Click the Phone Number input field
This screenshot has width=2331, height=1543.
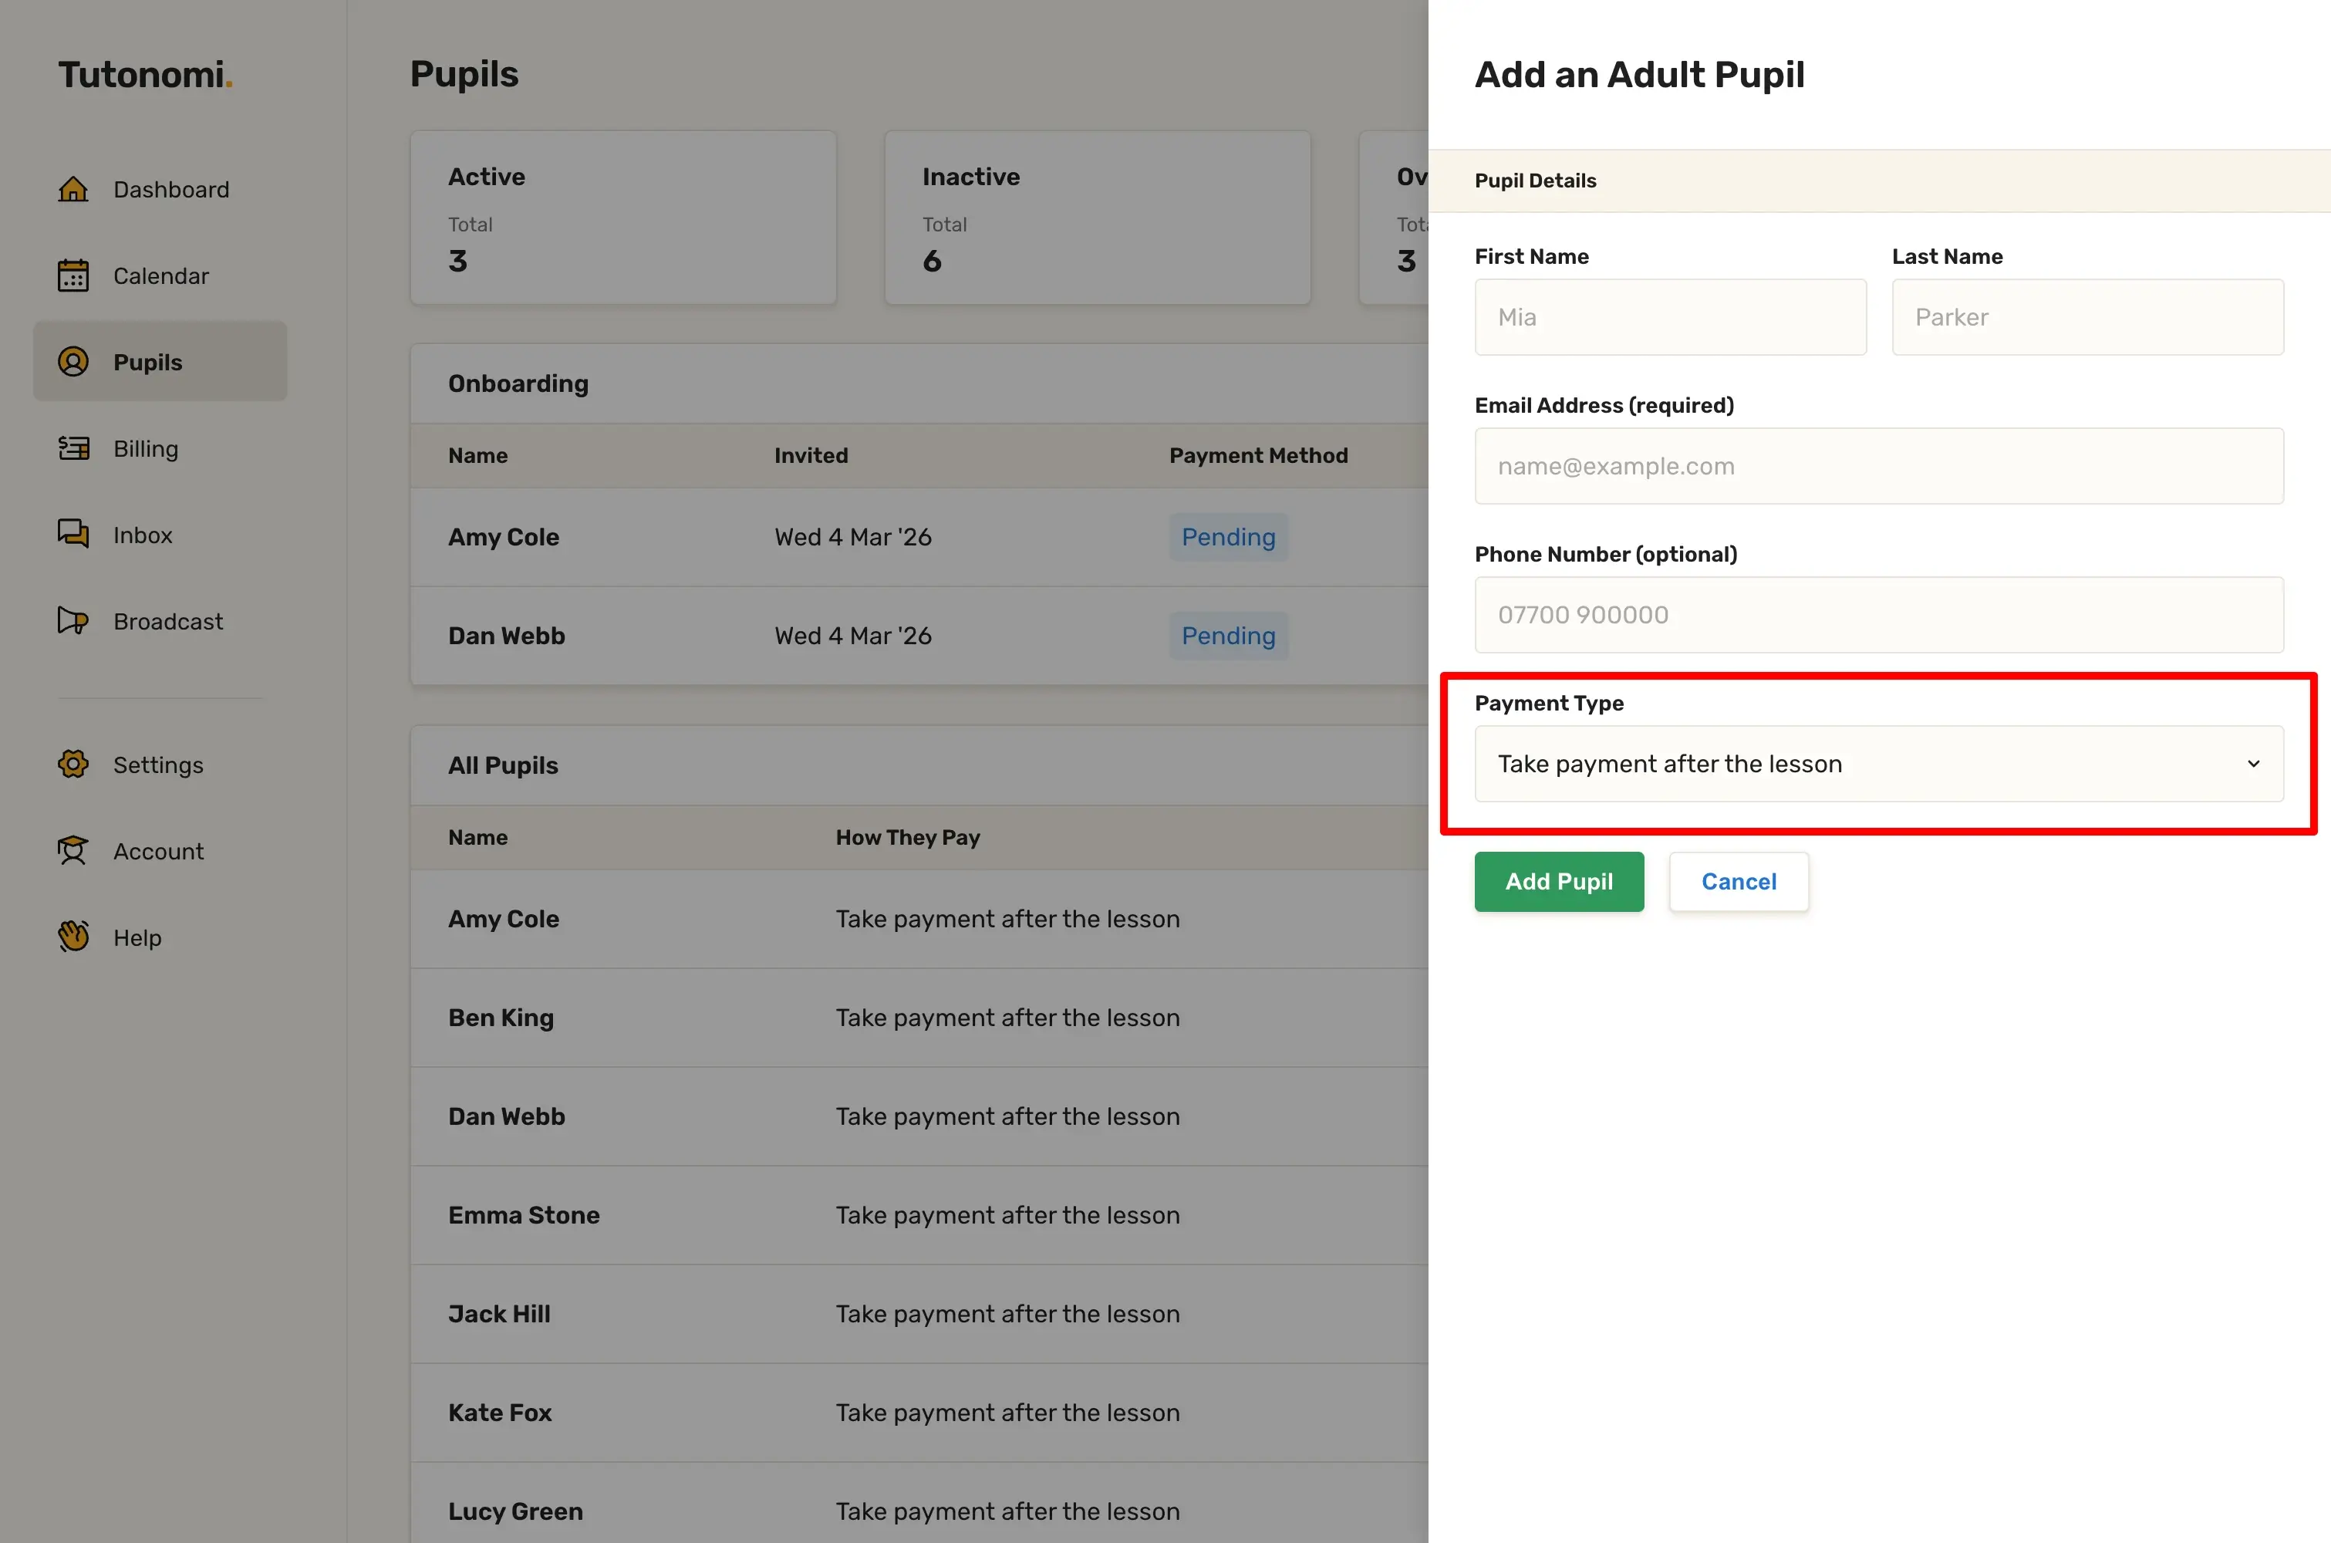1877,615
